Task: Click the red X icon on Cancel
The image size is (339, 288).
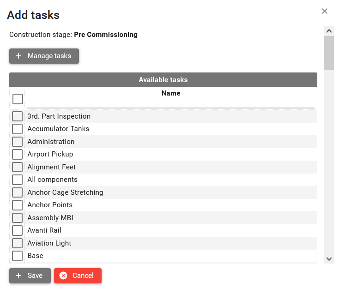Action: coord(63,276)
